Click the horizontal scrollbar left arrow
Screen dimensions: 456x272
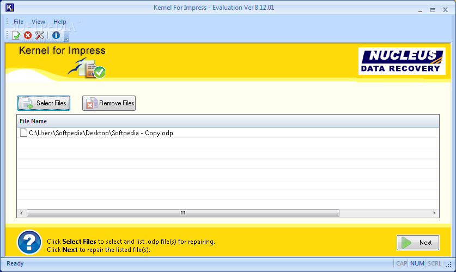click(21, 213)
